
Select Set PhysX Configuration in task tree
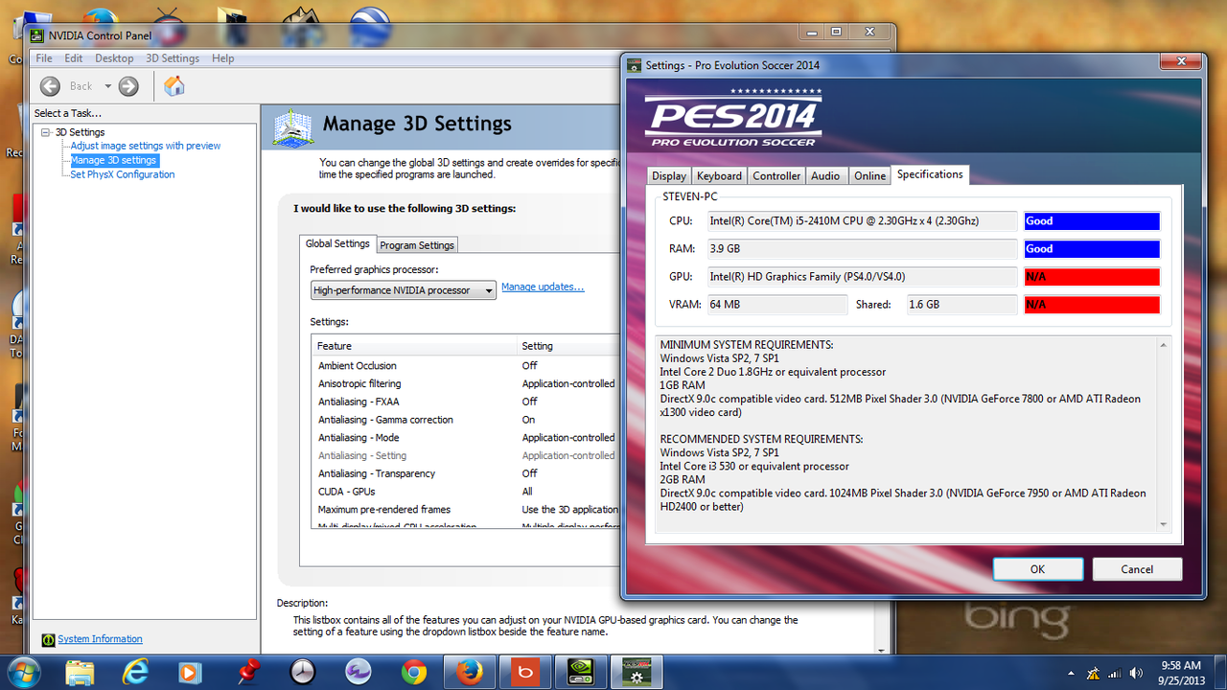123,174
